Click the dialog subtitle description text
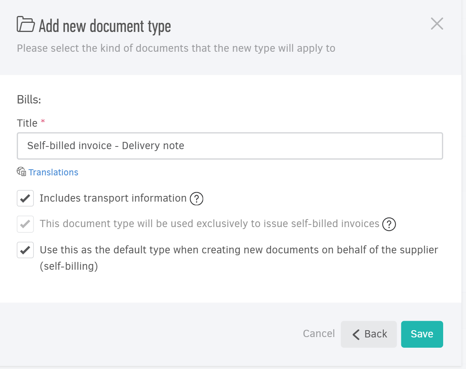 pyautogui.click(x=176, y=48)
